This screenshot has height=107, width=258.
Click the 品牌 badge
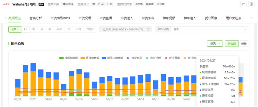point(41,4)
